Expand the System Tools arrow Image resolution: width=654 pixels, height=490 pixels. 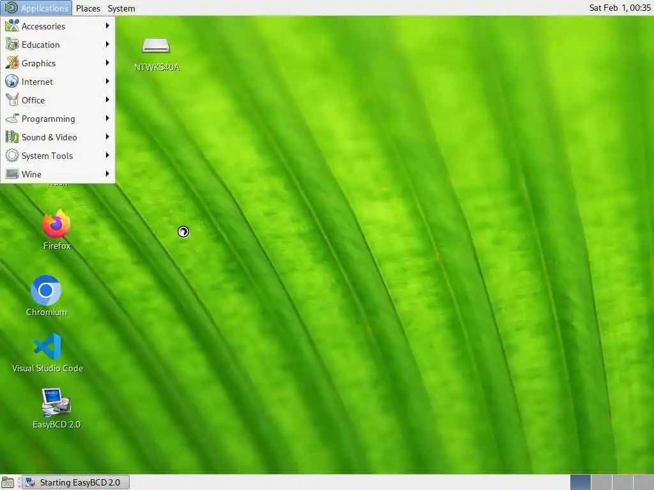point(107,155)
